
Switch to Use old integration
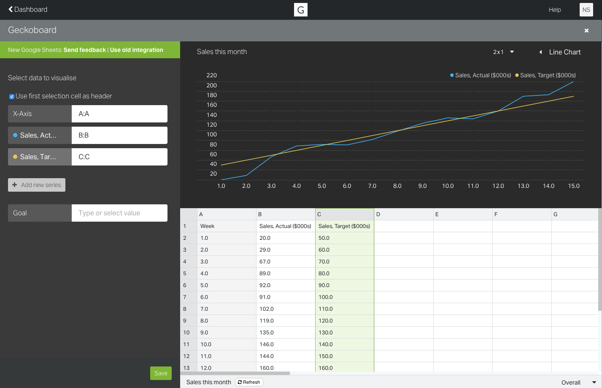pos(136,50)
